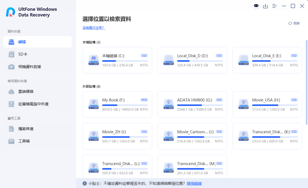Image resolution: width=308 pixels, height=188 pixels.
Task: Click the 掃描磁碟 link in tip bar
Action: click(194, 183)
